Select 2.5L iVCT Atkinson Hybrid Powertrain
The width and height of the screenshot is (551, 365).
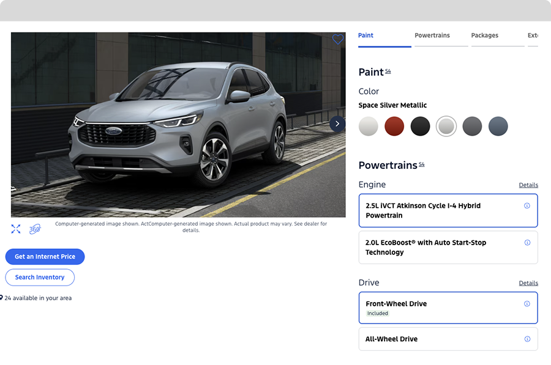click(x=448, y=210)
